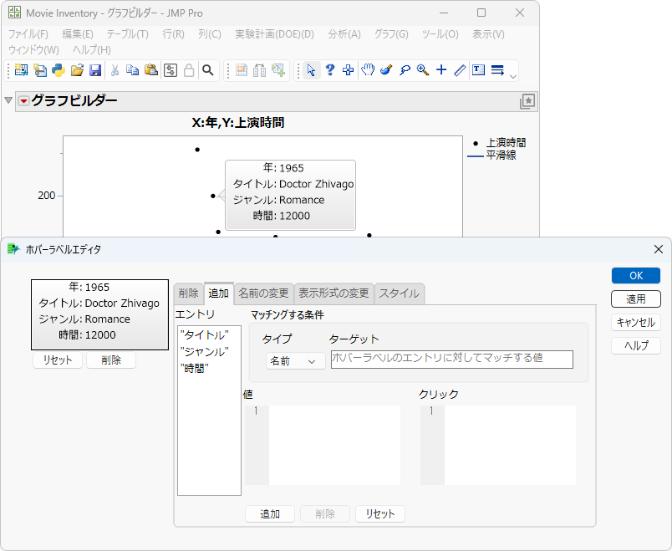Select the text annotation tool

[x=478, y=70]
